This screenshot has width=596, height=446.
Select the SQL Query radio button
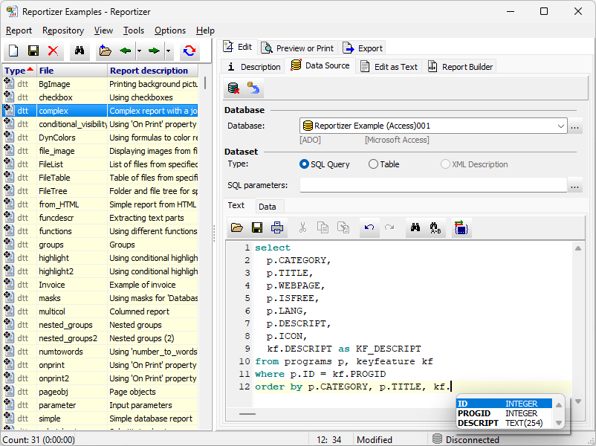tap(304, 164)
